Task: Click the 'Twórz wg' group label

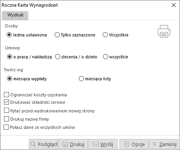Action: (13, 70)
